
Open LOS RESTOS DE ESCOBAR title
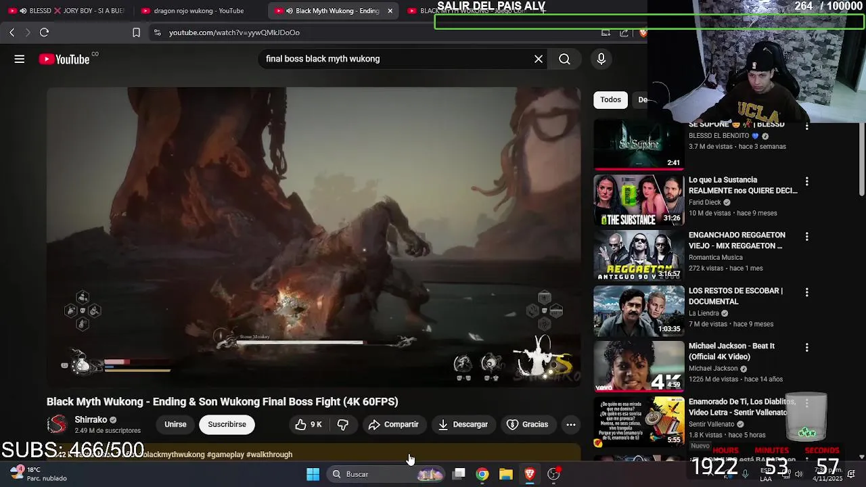(x=735, y=296)
